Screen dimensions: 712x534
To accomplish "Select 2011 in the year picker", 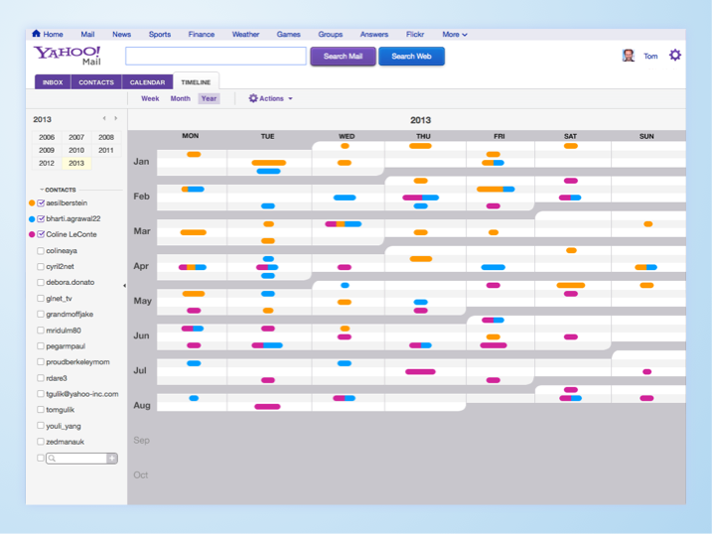I will click(x=106, y=150).
